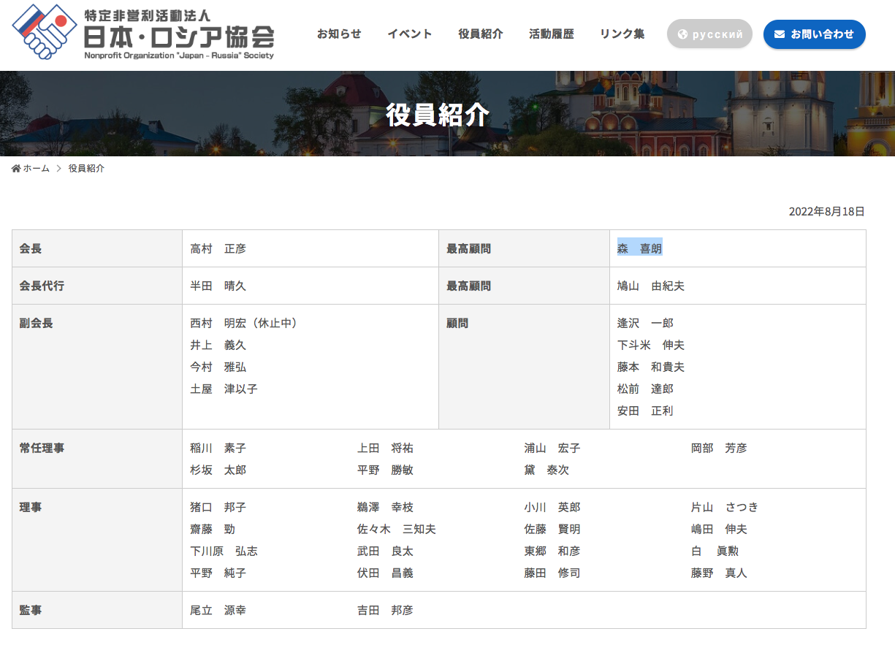Click the 役員紹介 breadcrumb text

(86, 169)
